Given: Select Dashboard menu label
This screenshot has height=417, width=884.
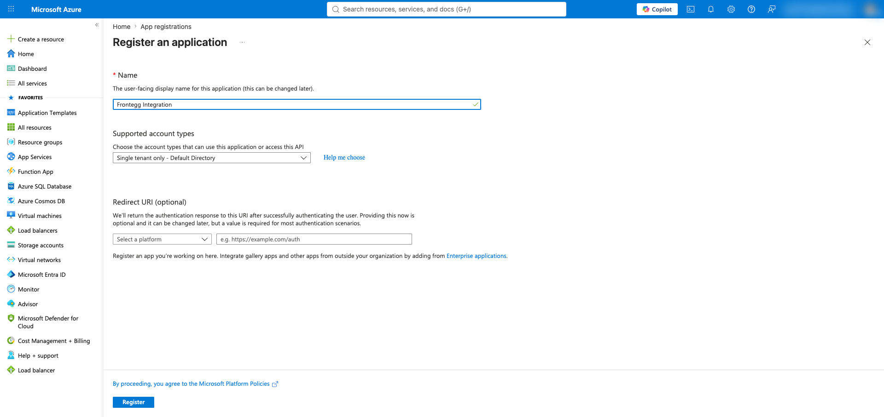Looking at the screenshot, I should point(32,69).
